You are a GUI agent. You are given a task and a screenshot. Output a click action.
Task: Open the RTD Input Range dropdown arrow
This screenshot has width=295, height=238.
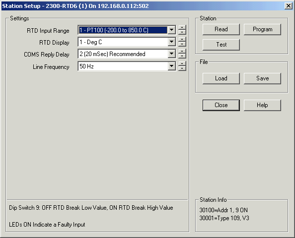coord(171,30)
